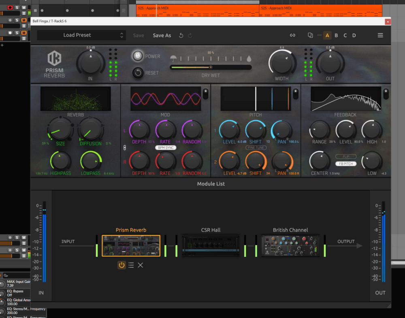This screenshot has width=405, height=318.
Task: Undo the last plugin change
Action: (x=181, y=35)
